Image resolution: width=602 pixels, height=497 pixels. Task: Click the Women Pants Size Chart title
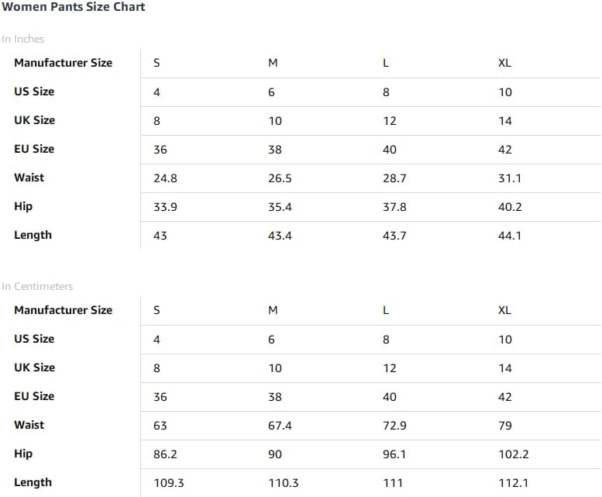(x=74, y=7)
